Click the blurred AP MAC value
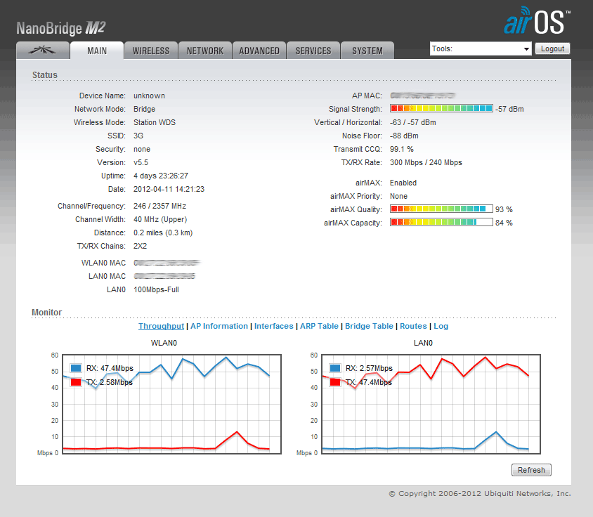The height and width of the screenshot is (517, 593). pos(422,96)
